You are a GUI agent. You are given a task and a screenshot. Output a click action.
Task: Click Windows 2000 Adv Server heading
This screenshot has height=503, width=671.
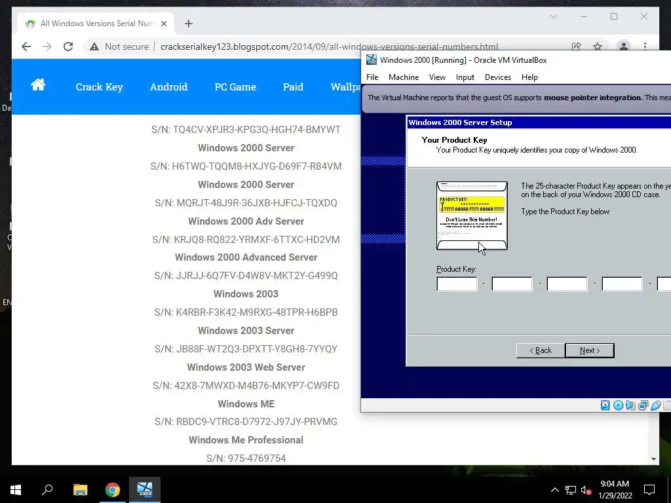246,221
